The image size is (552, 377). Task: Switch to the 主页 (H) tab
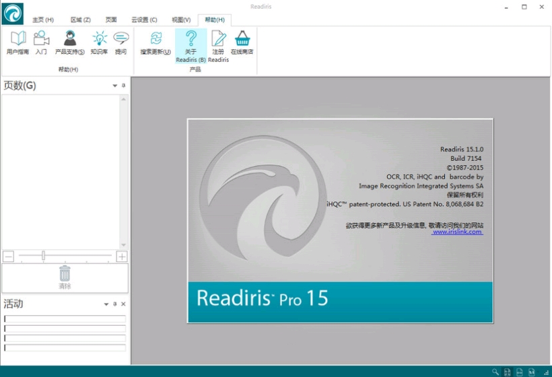(43, 20)
